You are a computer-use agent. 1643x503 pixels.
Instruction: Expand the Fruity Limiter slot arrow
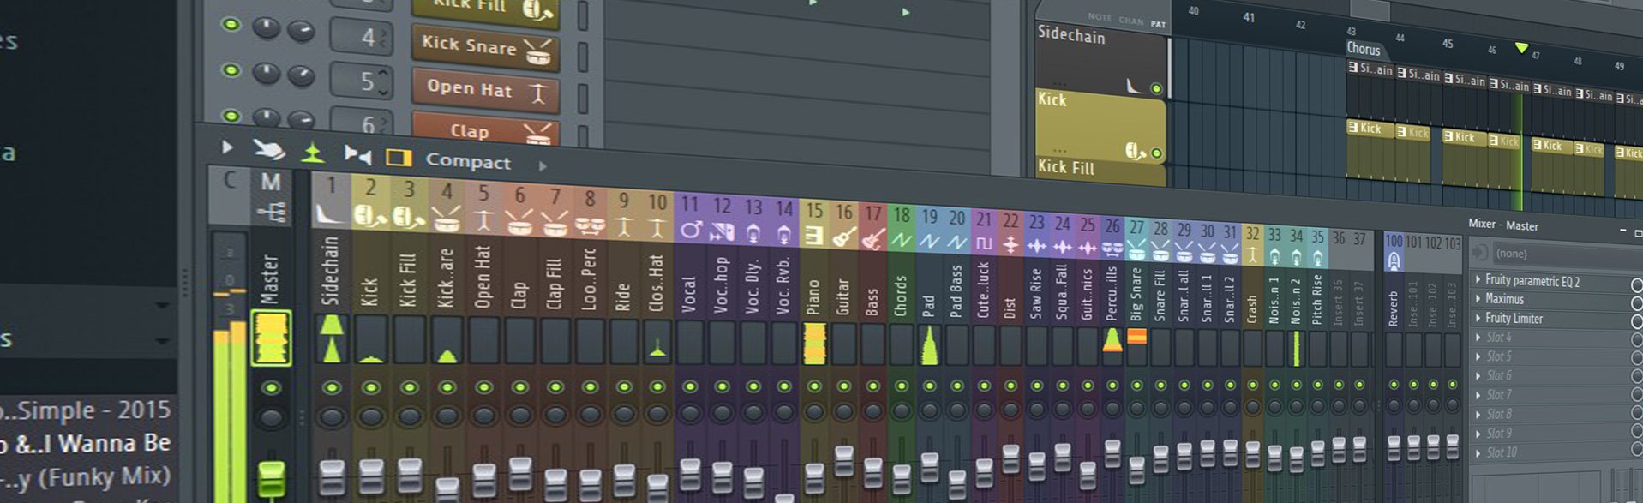click(x=1478, y=317)
